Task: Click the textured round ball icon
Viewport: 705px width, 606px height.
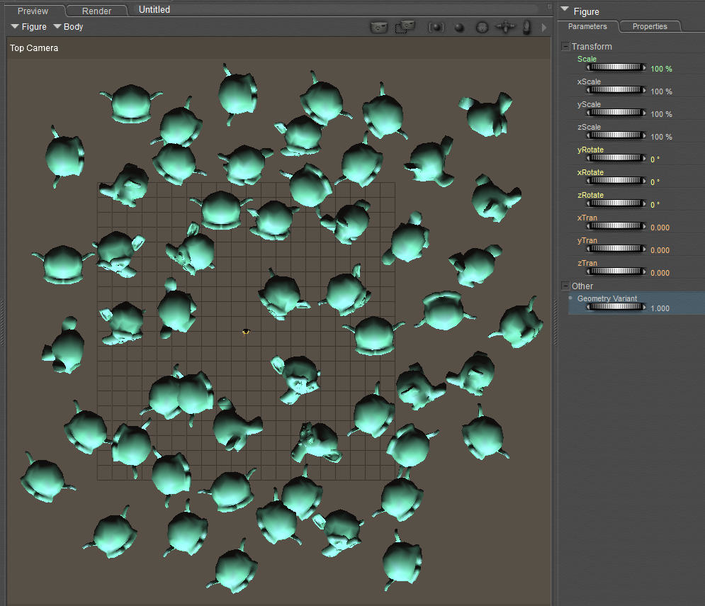Action: [482, 27]
